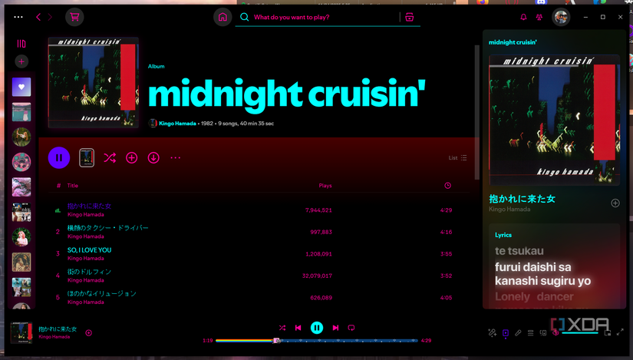Screen dimensions: 633x360
Task: Toggle lyrics microphone button
Action: (518, 332)
